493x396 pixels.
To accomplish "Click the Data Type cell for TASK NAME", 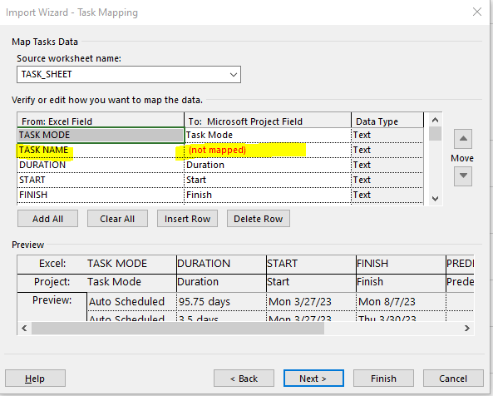I will [x=387, y=150].
